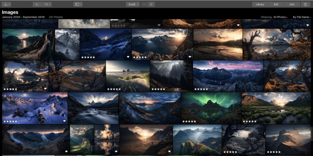Image resolution: width=313 pixels, height=156 pixels.
Task: Open the Small thumbnail size dropdown
Action: click(132, 4)
